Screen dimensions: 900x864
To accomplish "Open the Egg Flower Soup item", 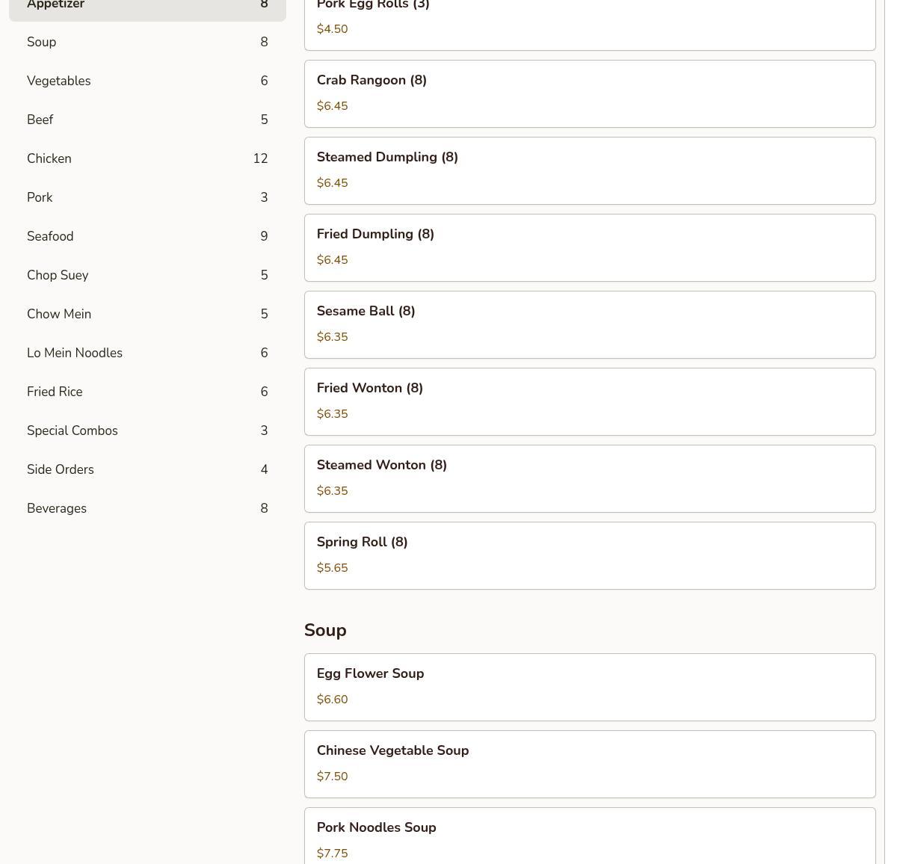I will [x=589, y=687].
